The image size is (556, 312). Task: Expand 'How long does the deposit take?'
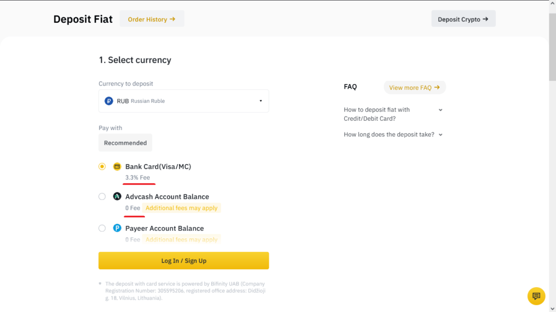point(440,135)
